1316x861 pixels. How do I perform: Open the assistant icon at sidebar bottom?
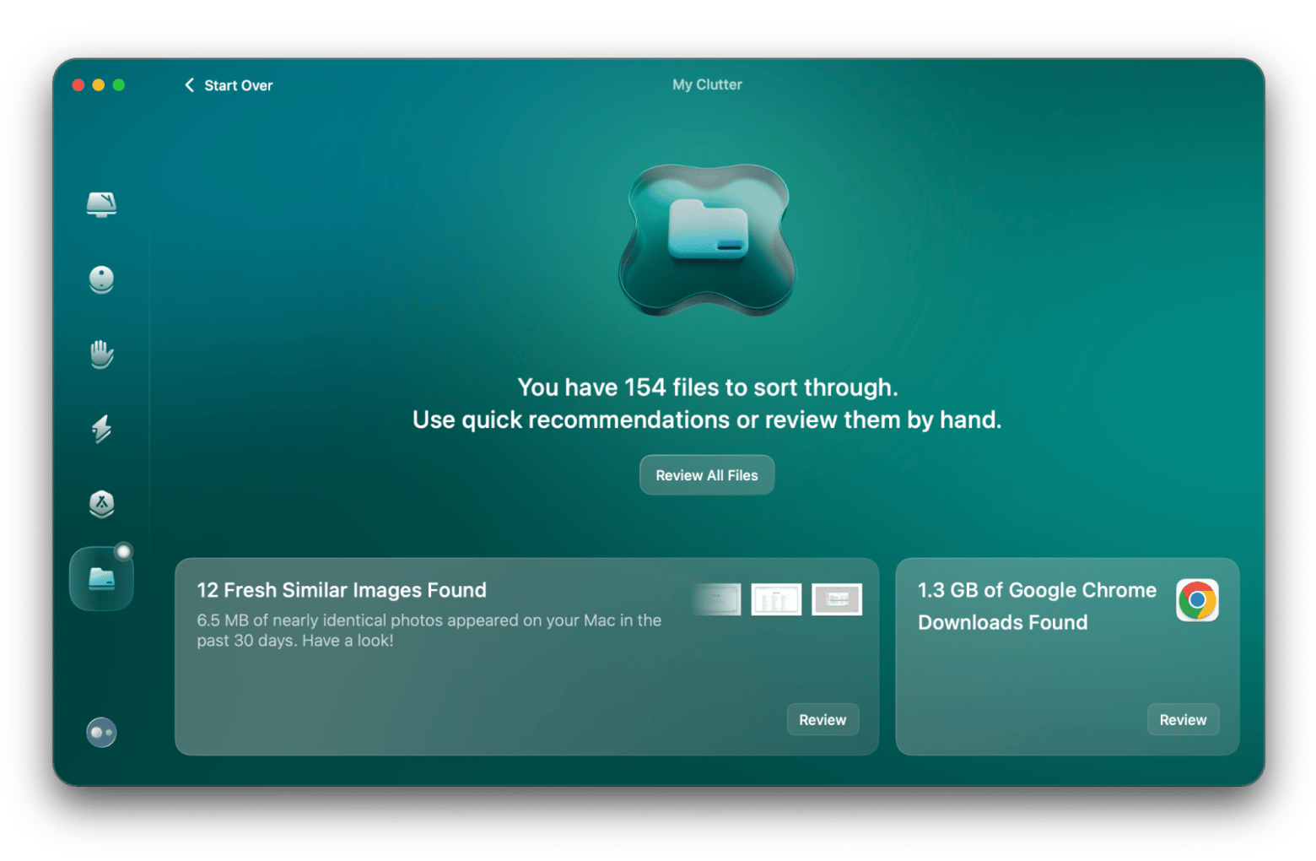[101, 732]
